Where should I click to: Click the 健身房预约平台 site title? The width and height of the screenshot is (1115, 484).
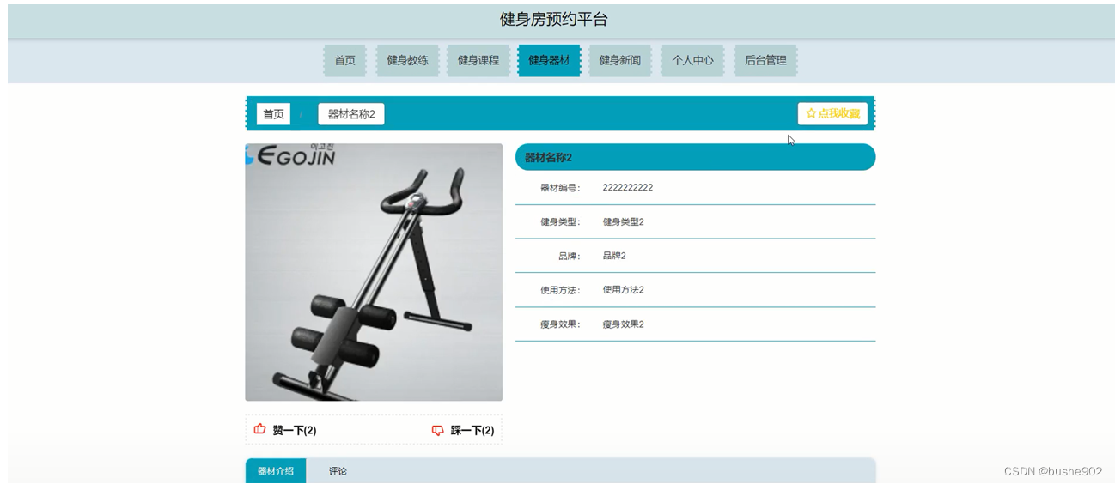pos(553,20)
